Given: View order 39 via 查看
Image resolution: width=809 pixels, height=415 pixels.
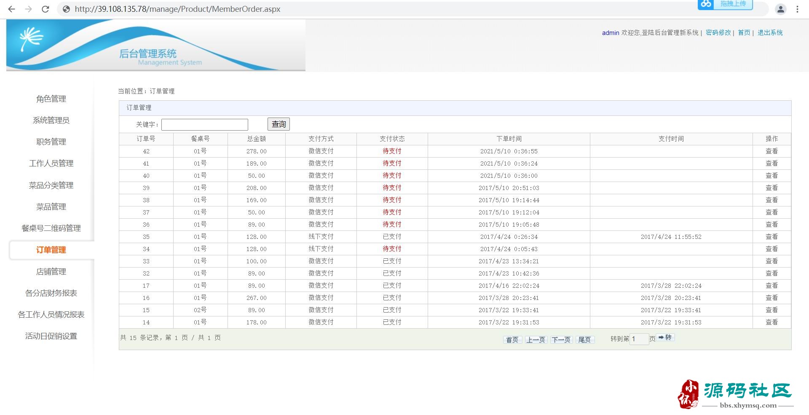Looking at the screenshot, I should click(771, 187).
